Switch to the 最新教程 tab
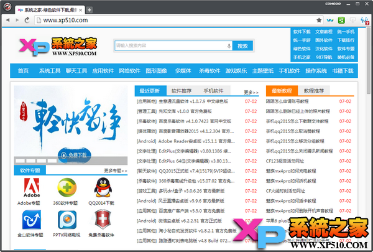Screen dimensions: 373x252 pyautogui.click(x=282, y=91)
